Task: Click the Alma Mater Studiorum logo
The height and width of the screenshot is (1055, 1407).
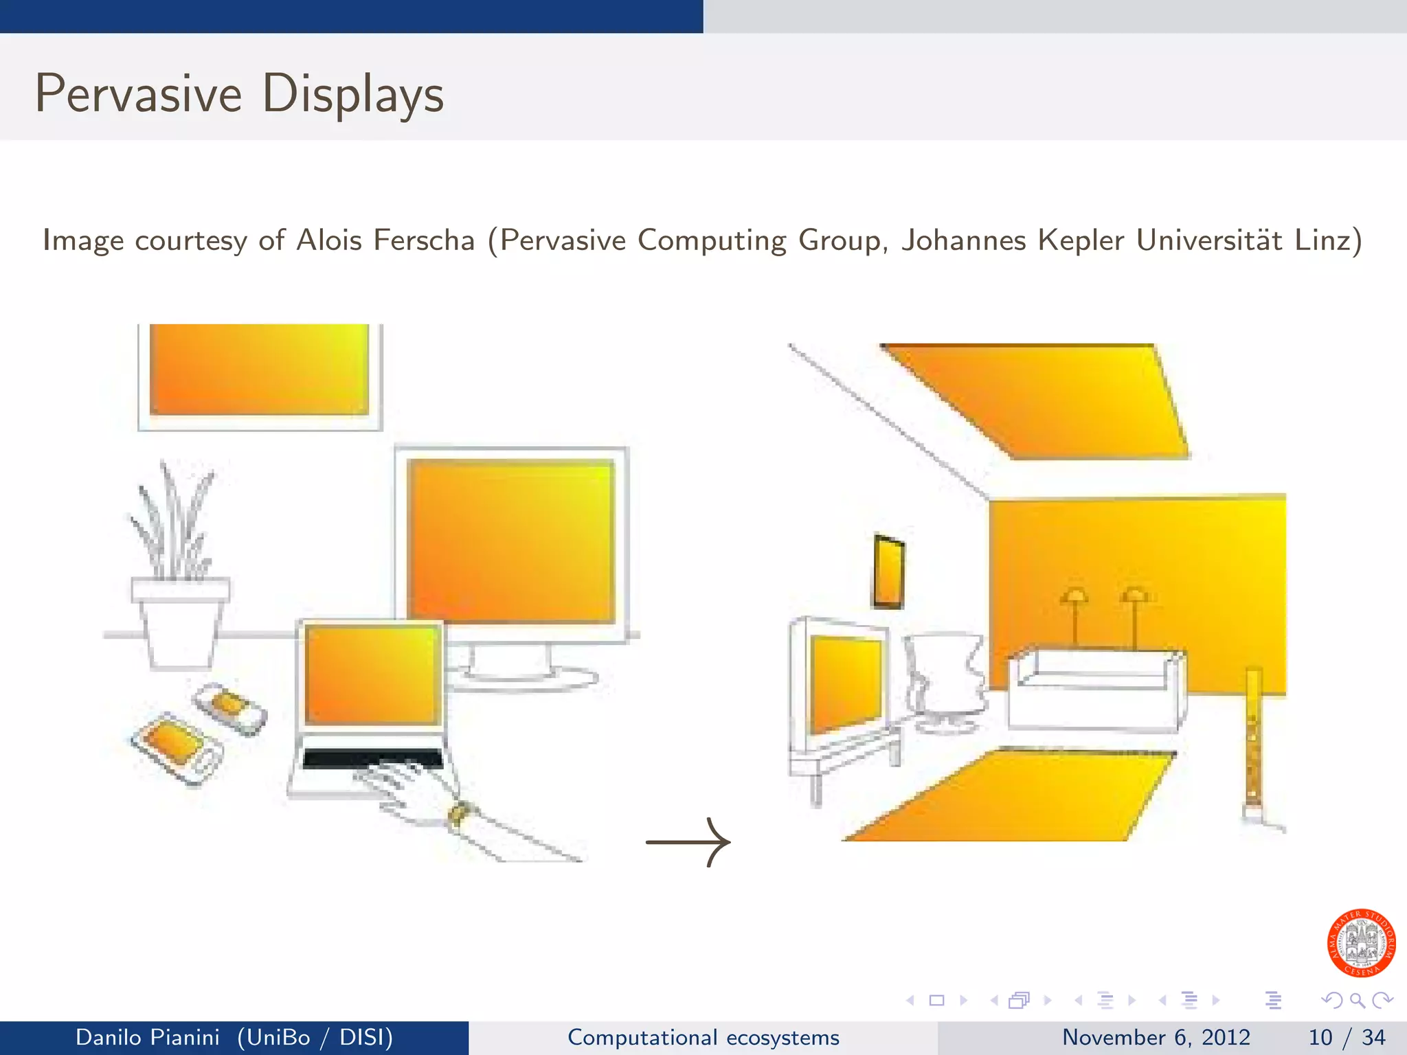Action: click(1361, 943)
